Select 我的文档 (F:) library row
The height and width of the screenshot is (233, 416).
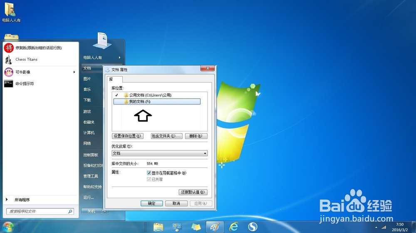157,102
